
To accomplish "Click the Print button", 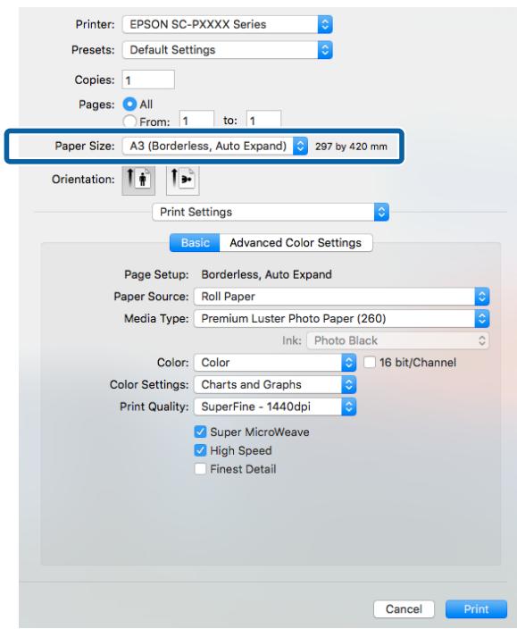I will point(476,609).
